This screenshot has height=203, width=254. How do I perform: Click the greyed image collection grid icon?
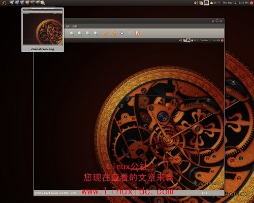coord(130,33)
